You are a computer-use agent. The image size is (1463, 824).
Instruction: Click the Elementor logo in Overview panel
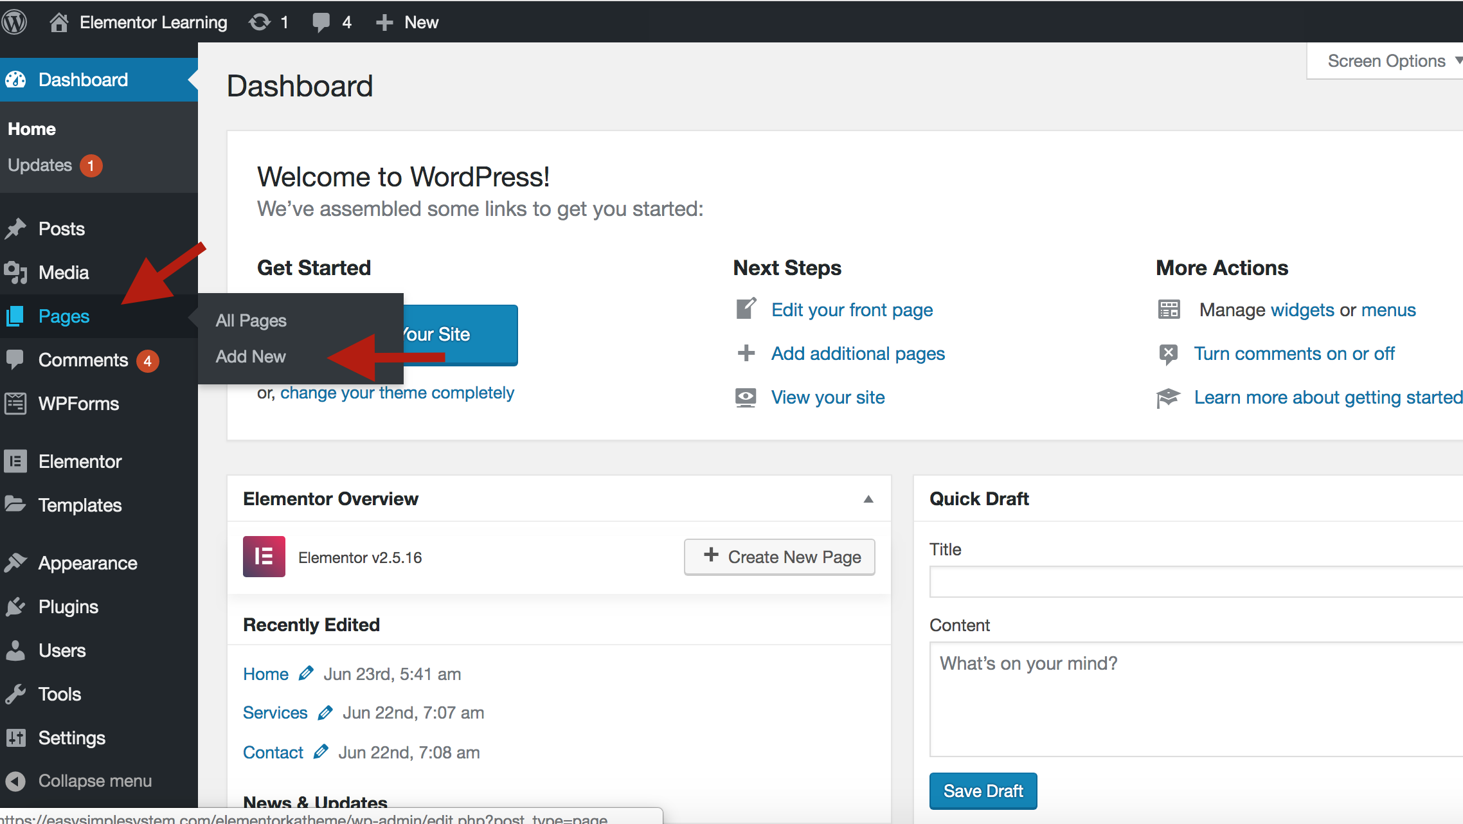click(x=264, y=557)
